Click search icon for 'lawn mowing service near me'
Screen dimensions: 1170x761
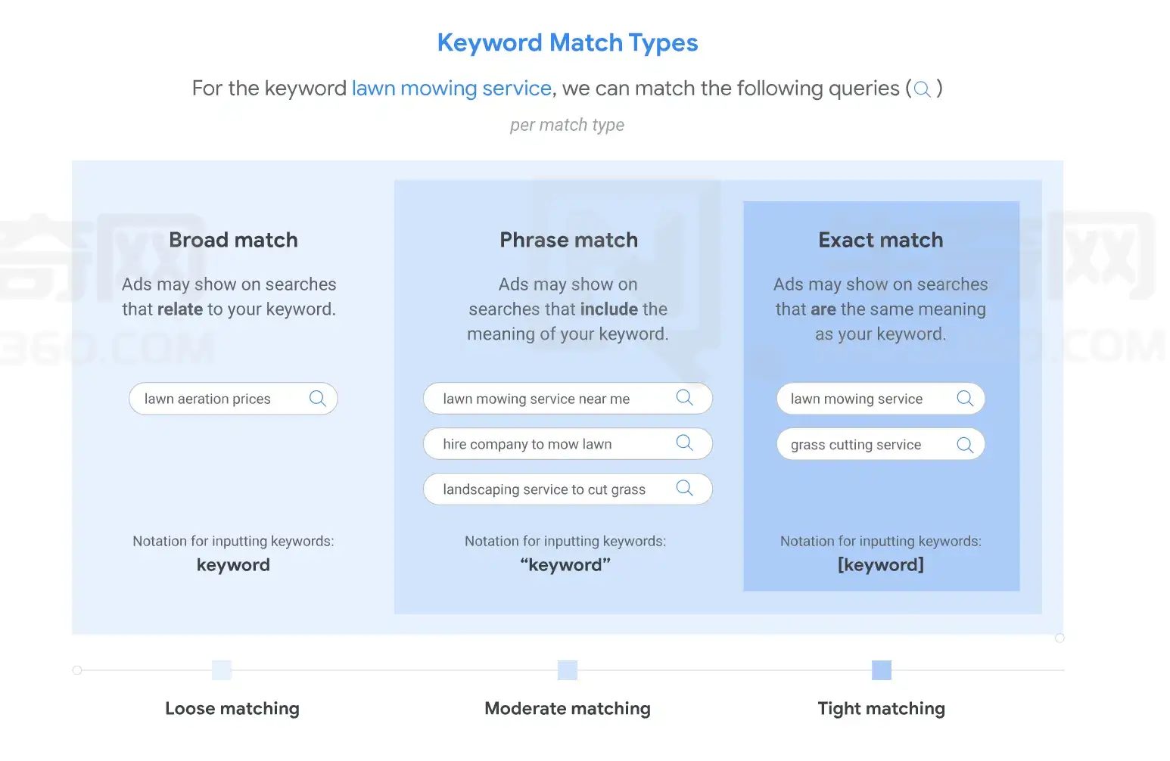(x=684, y=398)
